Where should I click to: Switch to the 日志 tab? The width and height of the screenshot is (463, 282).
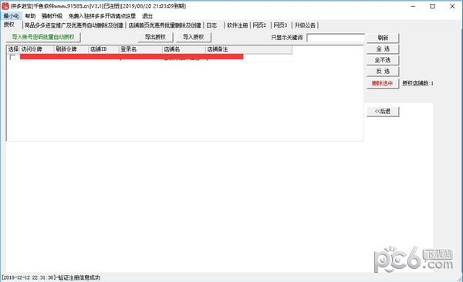(211, 25)
